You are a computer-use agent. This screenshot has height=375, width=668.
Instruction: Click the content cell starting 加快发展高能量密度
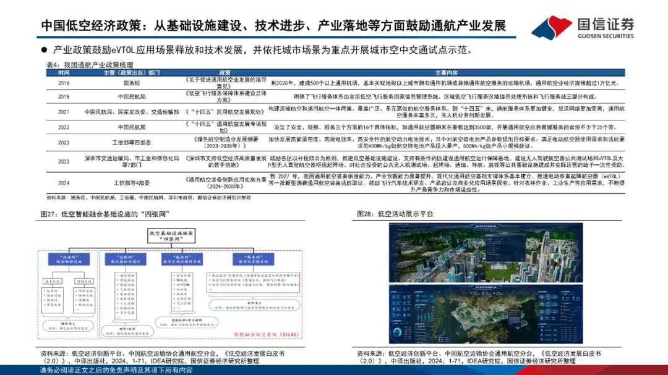(447, 143)
